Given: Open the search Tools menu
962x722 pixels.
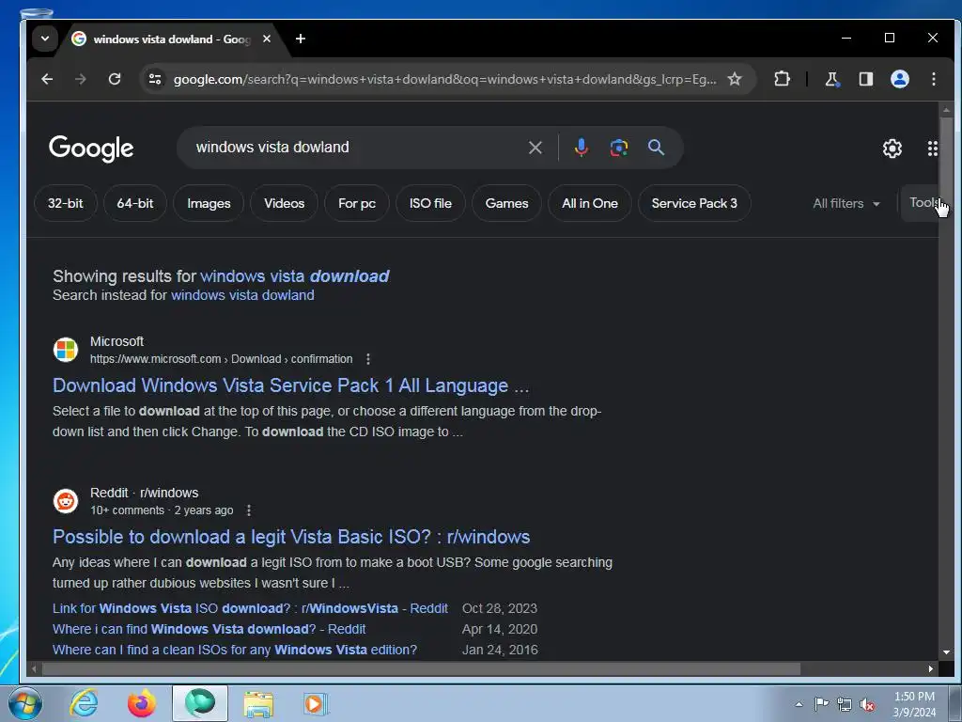Looking at the screenshot, I should point(921,203).
